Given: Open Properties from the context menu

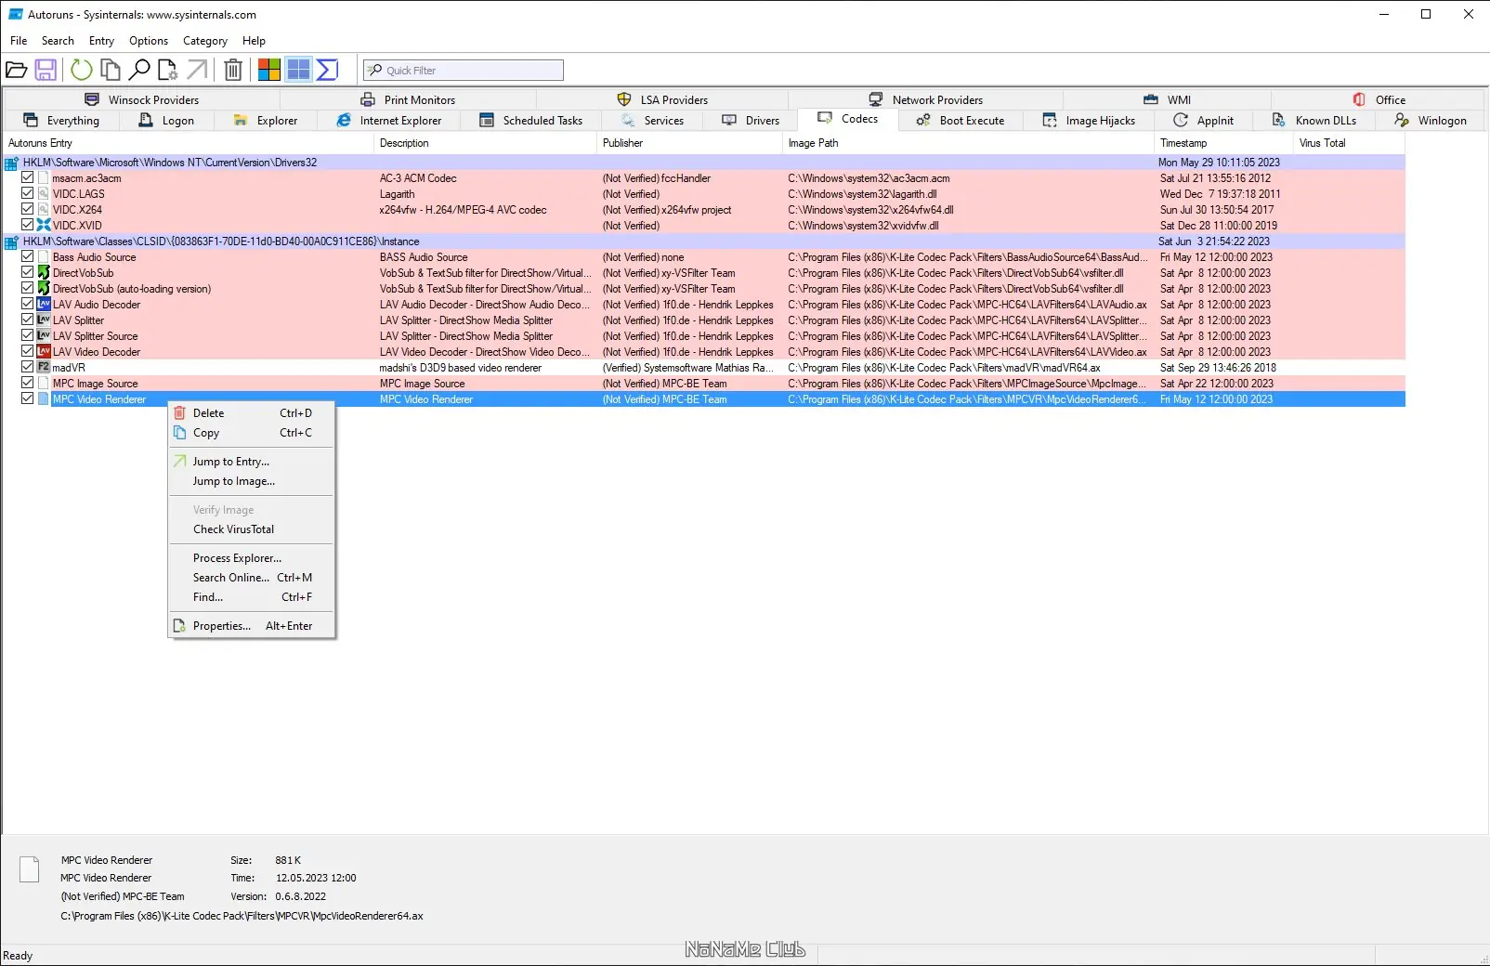Looking at the screenshot, I should tap(251, 626).
